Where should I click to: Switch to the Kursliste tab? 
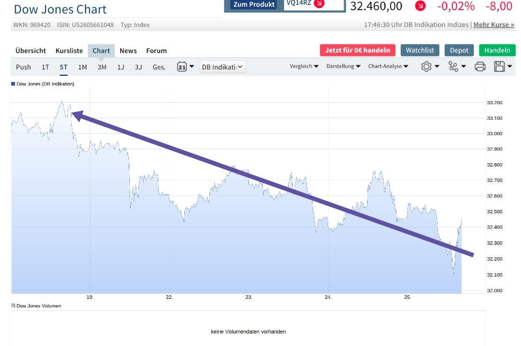[69, 51]
